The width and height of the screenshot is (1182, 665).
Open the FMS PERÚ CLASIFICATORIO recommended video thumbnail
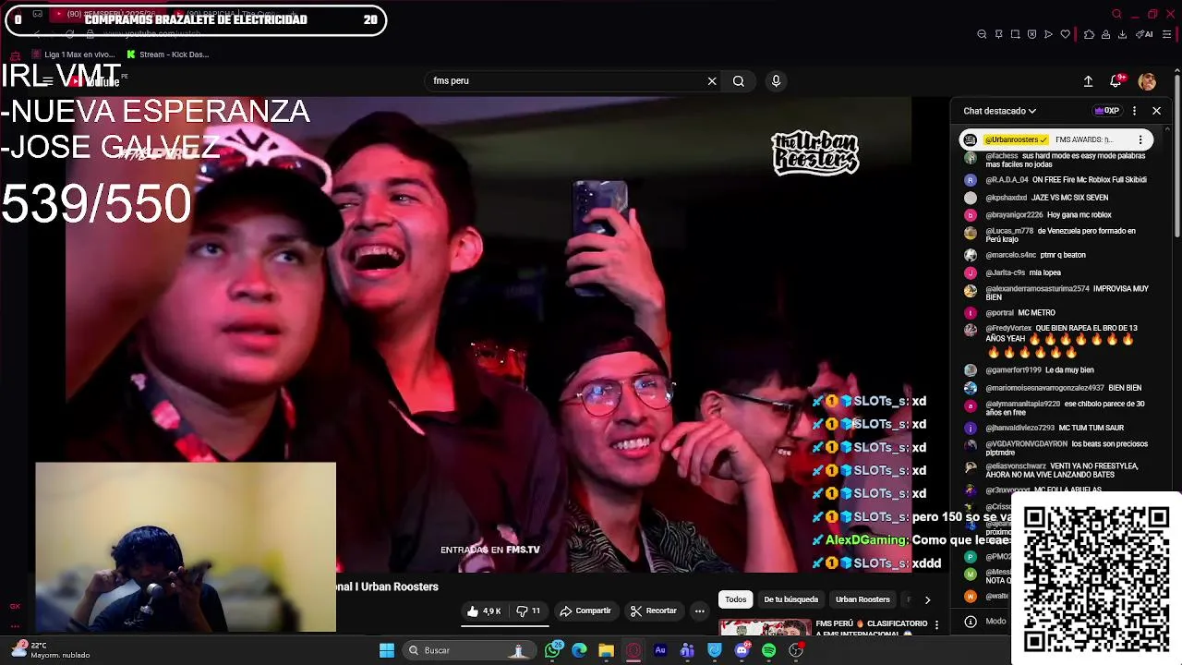[766, 629]
